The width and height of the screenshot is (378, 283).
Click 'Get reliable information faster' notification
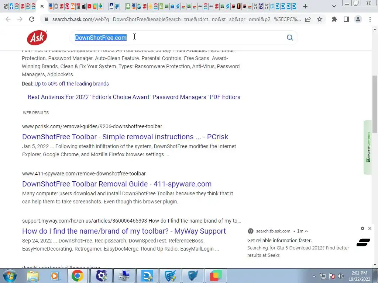click(x=279, y=240)
